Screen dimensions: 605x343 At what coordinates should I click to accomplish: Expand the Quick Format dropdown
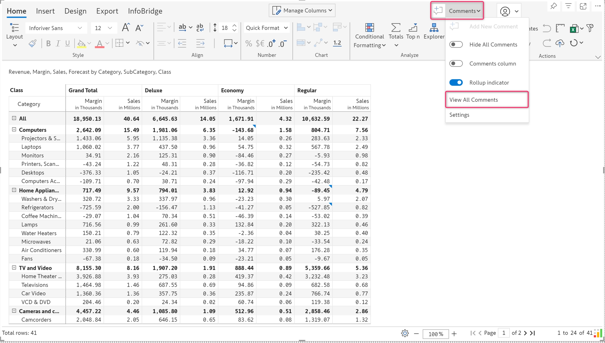pos(267,28)
